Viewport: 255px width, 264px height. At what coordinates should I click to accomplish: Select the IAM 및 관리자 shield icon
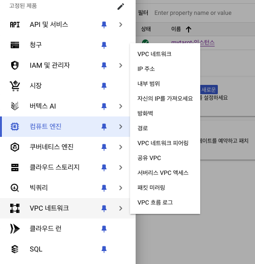[15, 65]
